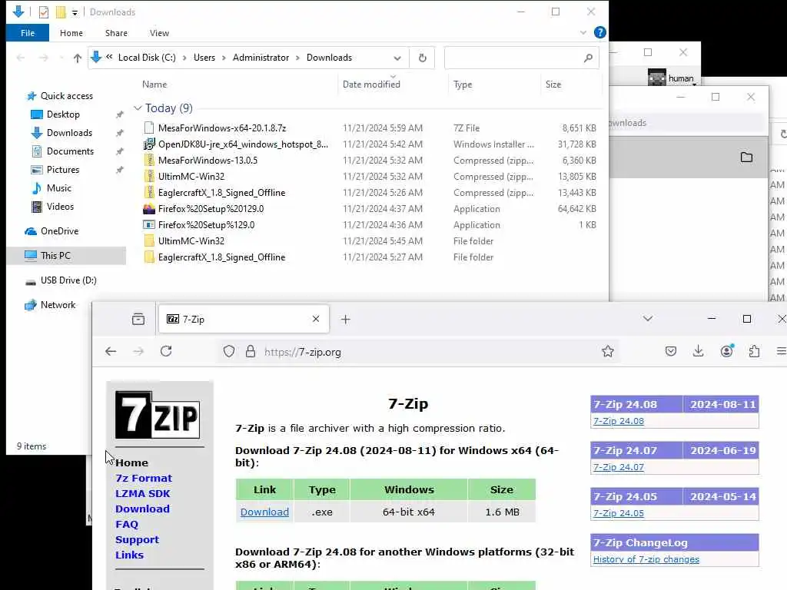
Task: Click the folder icon in background window
Action: (746, 157)
